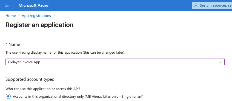Click the green validation checkmark in Name field
The height and width of the screenshot is (101, 232).
tap(221, 62)
